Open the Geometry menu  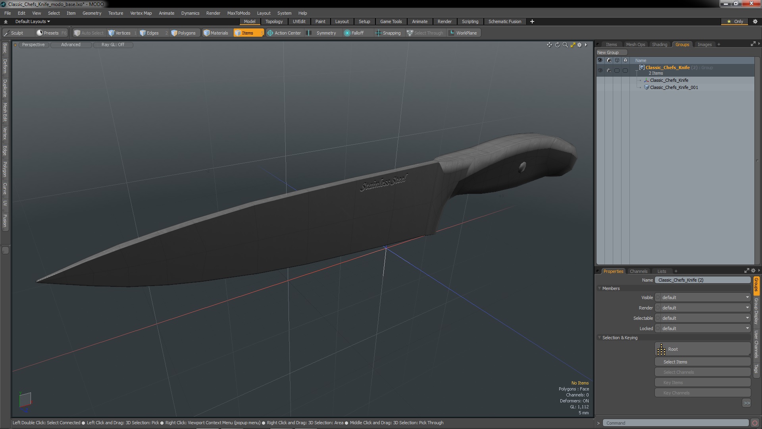coord(92,13)
